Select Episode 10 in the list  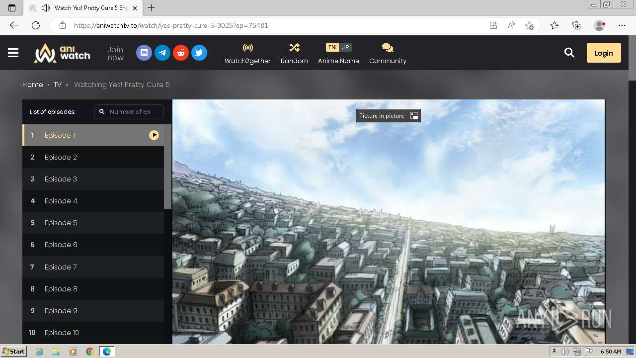coord(93,333)
